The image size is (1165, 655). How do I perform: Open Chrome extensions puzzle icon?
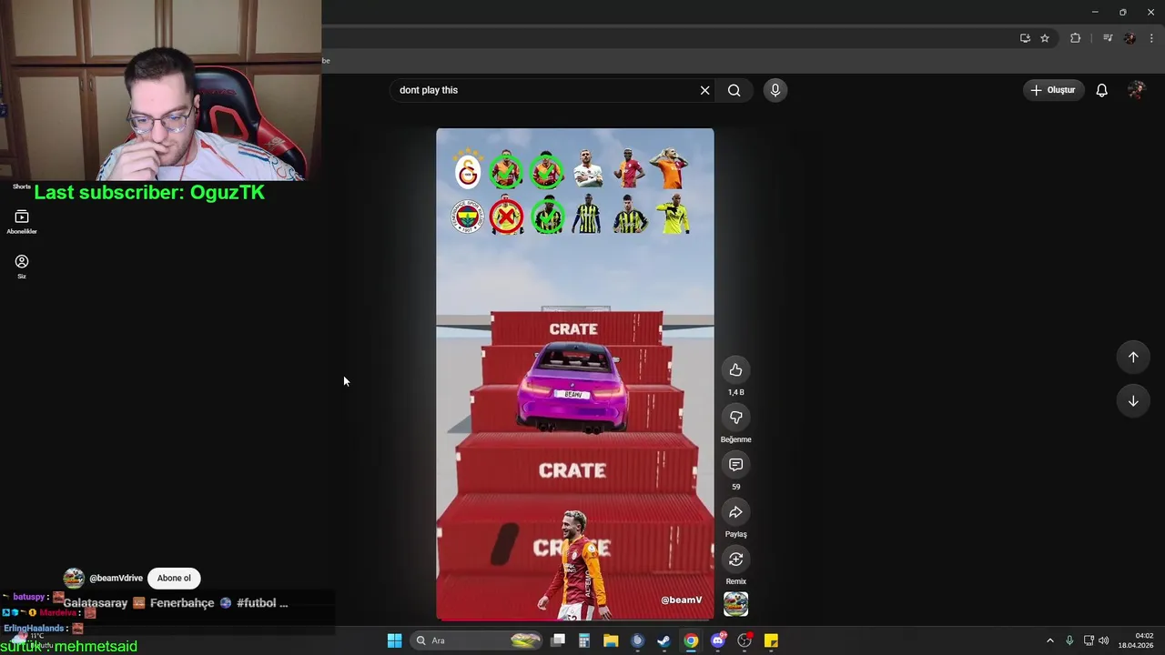[1075, 38]
